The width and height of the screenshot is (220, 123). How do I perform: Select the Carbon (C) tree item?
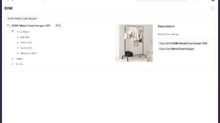pyautogui.click(x=26, y=48)
